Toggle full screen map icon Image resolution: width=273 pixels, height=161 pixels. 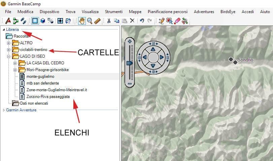point(60,21)
